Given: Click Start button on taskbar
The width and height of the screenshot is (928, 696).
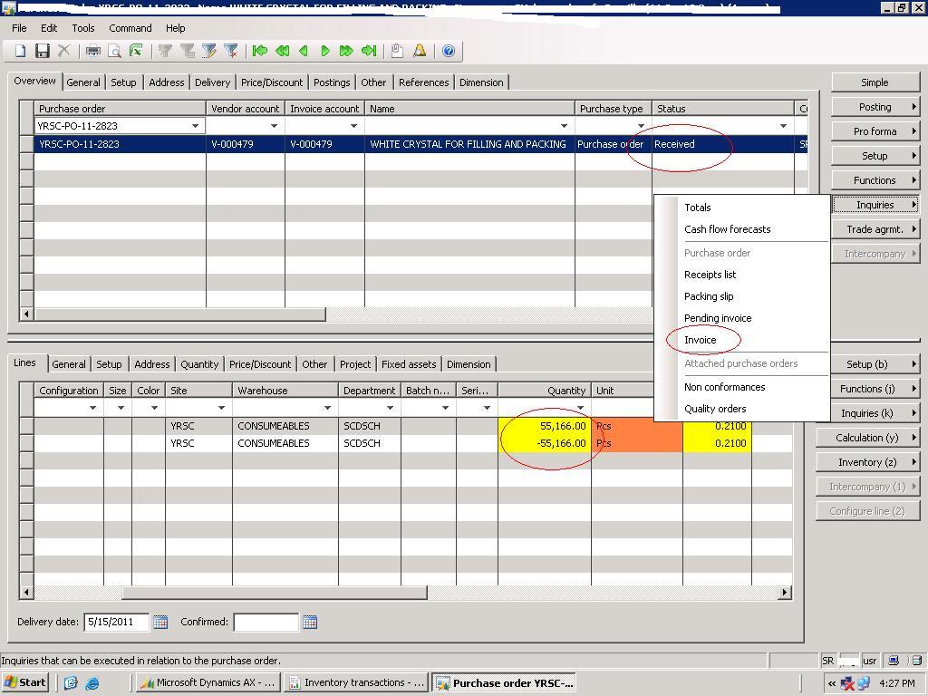Looking at the screenshot, I should point(25,682).
